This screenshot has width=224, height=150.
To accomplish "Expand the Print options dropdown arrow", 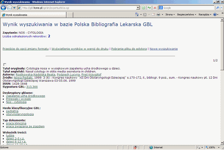I will point(162,14).
